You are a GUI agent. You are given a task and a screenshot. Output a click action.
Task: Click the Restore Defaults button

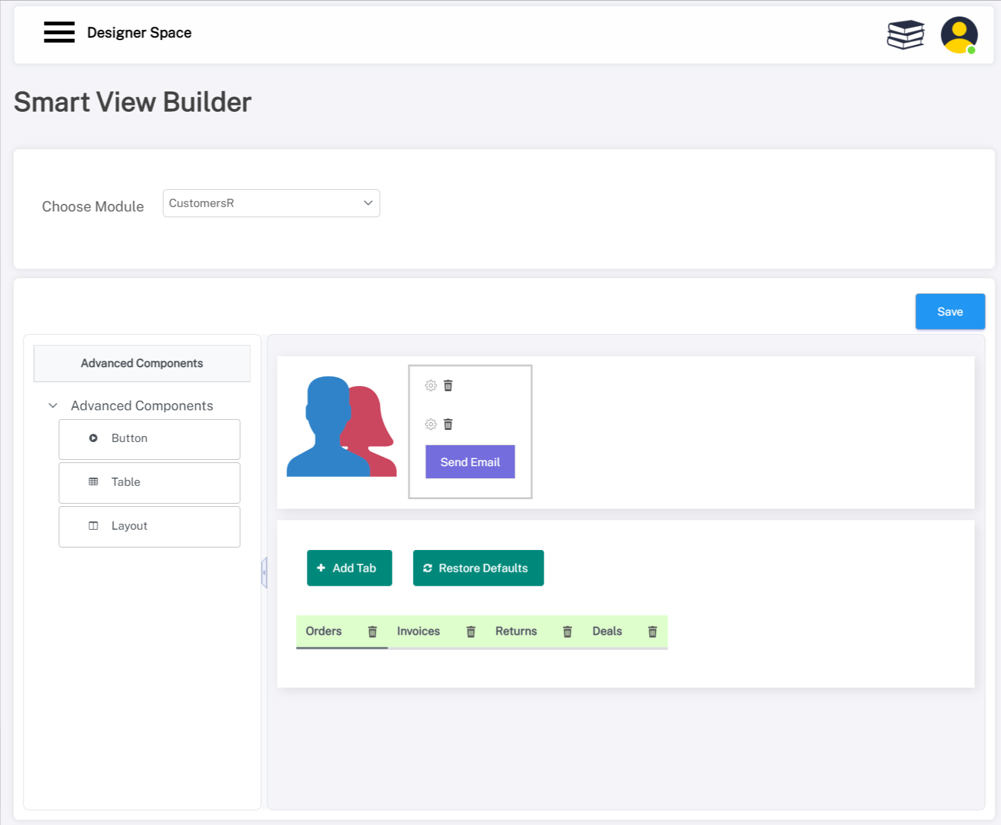click(x=478, y=568)
